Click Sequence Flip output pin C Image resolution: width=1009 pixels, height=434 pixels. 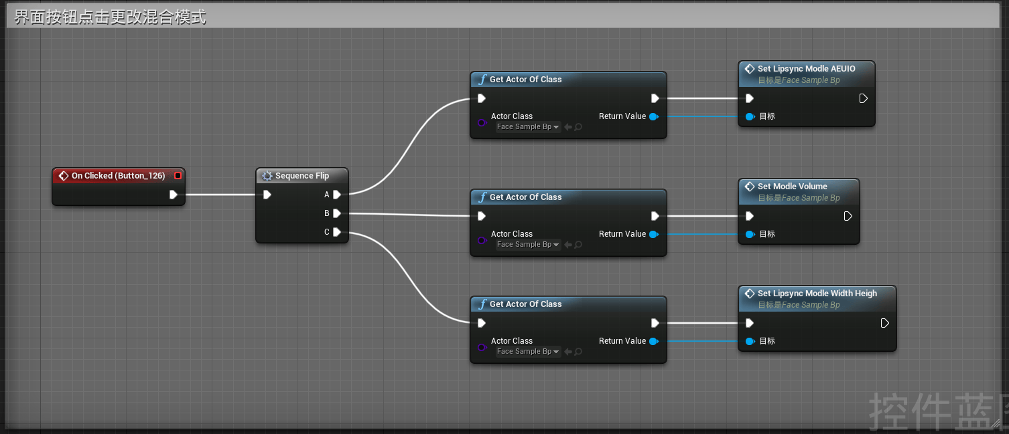click(x=337, y=232)
